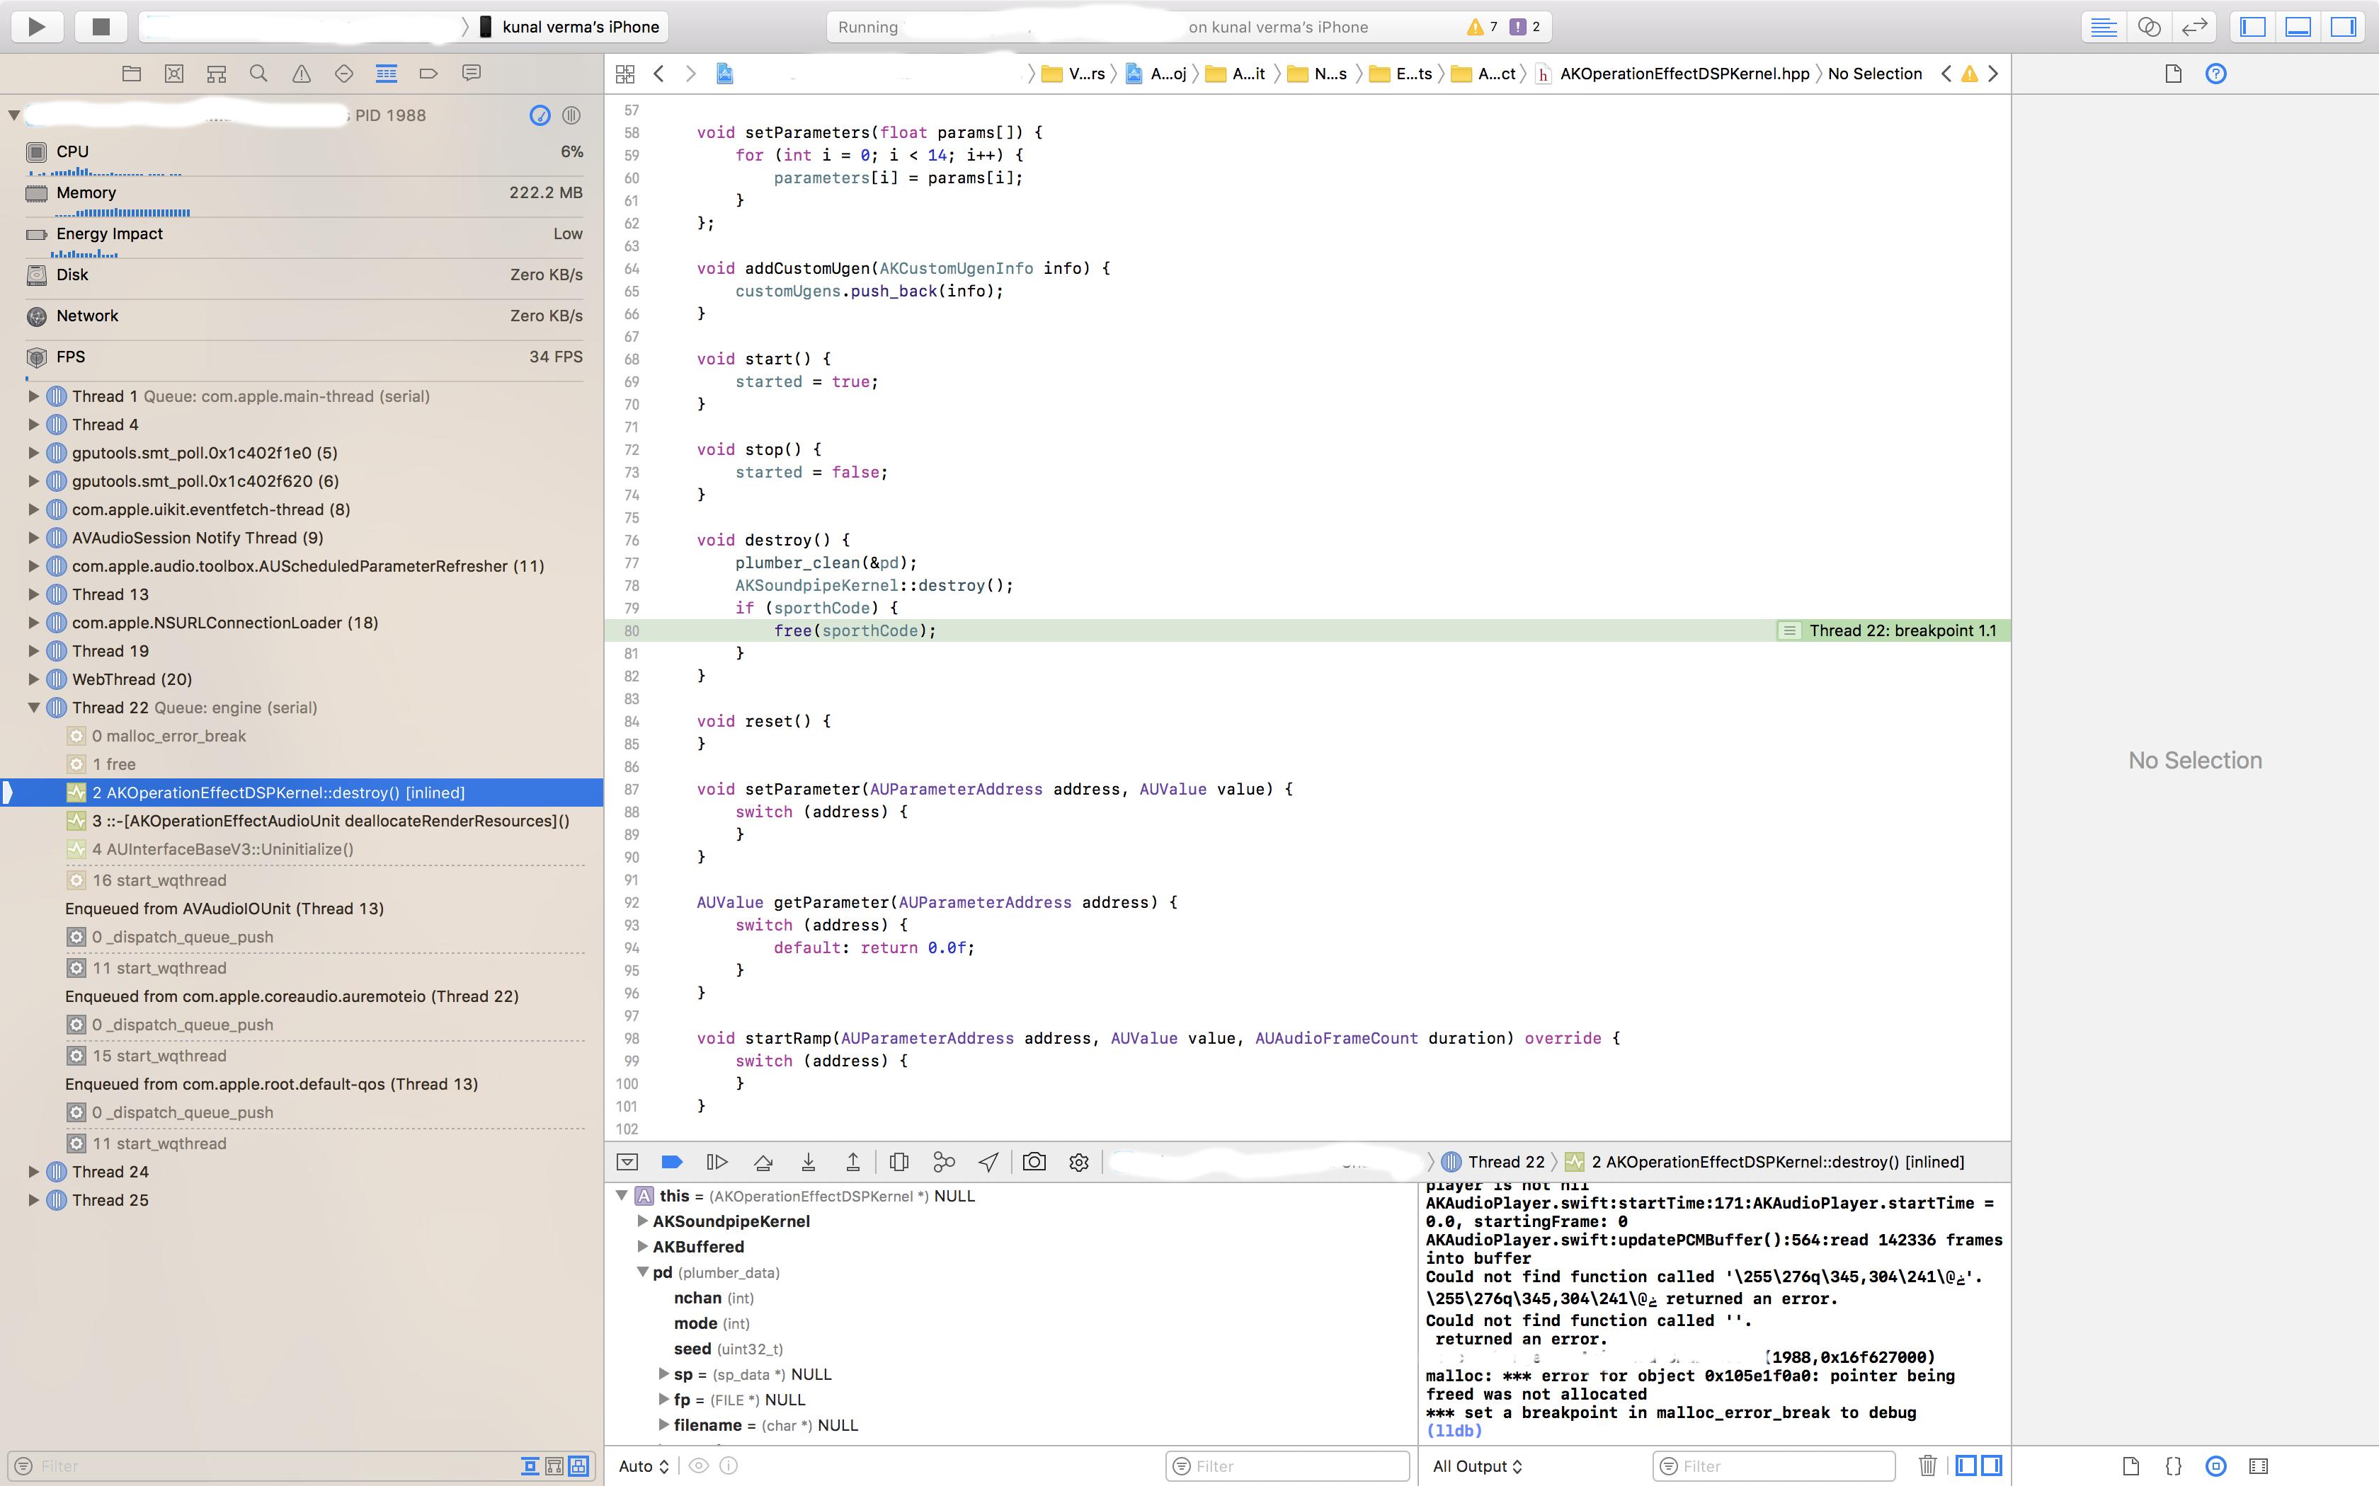Click the Step Over debug button
Image resolution: width=2379 pixels, height=1486 pixels.
(x=763, y=1162)
